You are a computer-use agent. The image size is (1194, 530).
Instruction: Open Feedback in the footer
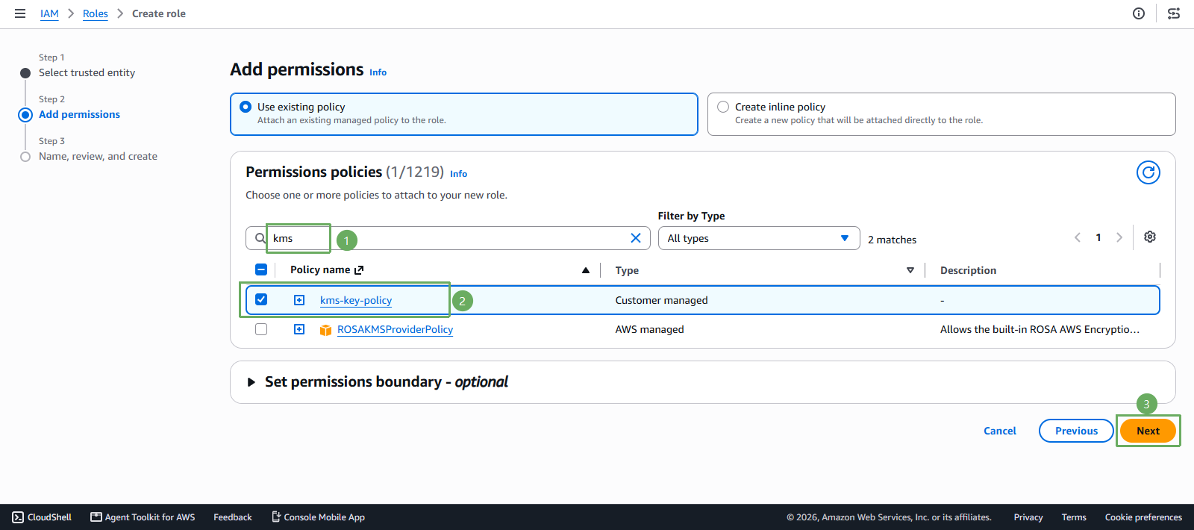(x=233, y=517)
